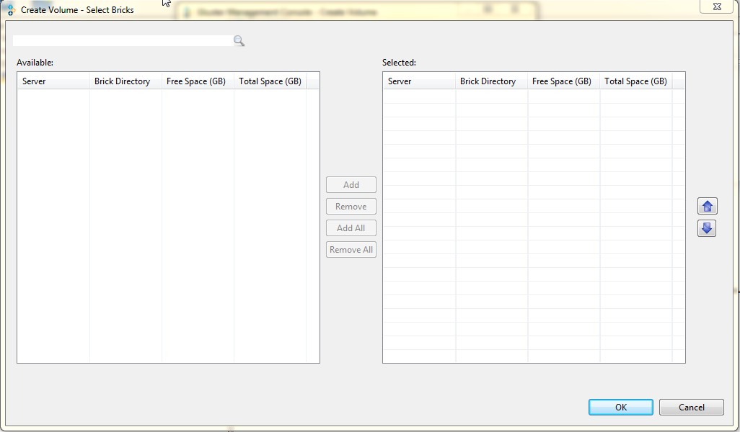Cancel the Select Bricks dialog

click(x=691, y=408)
